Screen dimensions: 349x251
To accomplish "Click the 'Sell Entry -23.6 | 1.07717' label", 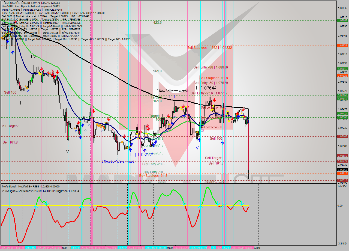I will point(209,93).
